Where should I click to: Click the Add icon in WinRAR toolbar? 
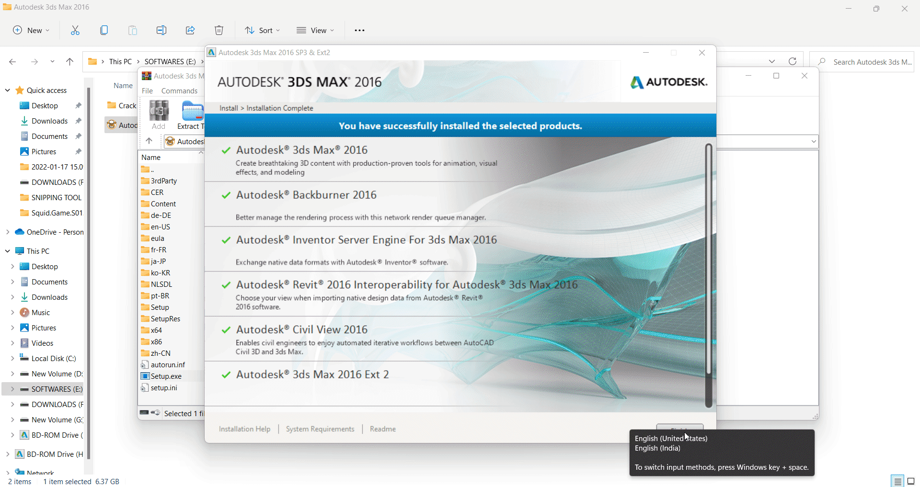point(159,115)
